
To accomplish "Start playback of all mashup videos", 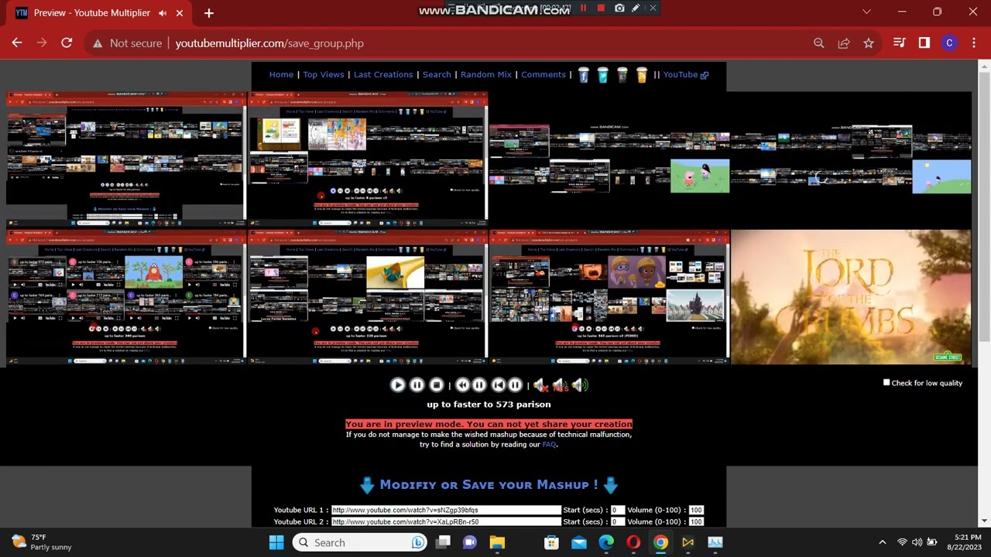I will tap(397, 384).
